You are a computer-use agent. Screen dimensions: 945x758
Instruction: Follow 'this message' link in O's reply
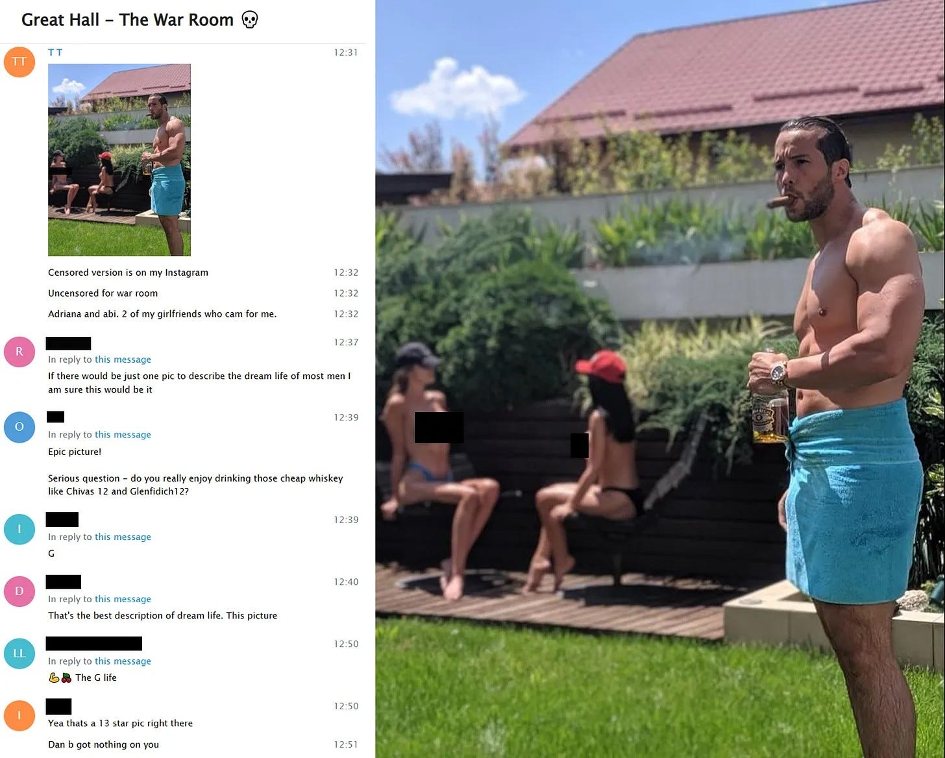[x=123, y=435]
